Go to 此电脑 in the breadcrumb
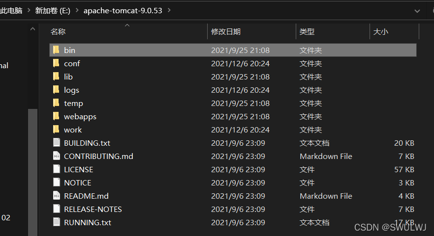434x236 pixels. [x=11, y=10]
